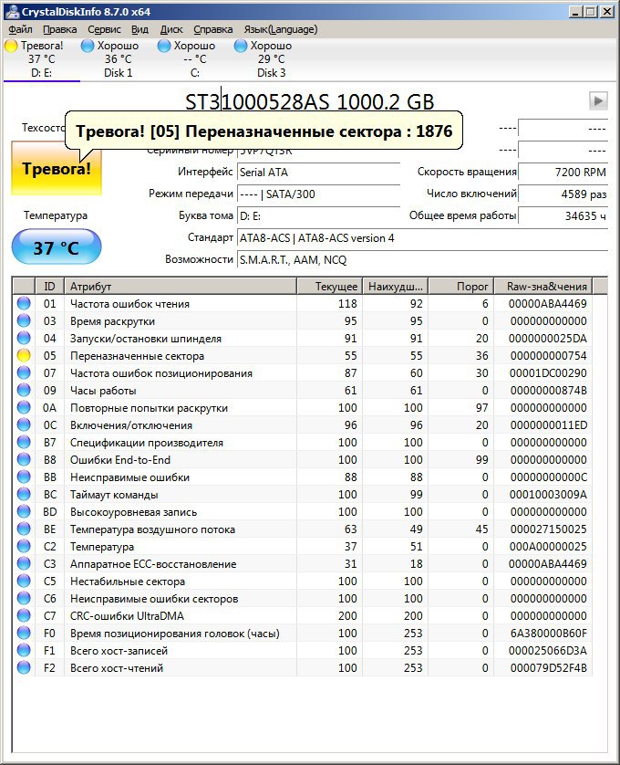This screenshot has width=620, height=765.
Task: Click the blue status icon of attribute 09
Action: tap(24, 391)
